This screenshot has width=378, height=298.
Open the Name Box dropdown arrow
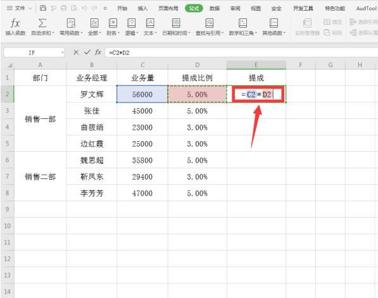click(x=63, y=53)
